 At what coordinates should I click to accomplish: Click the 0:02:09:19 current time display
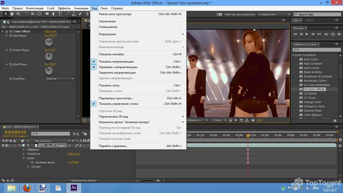[x=15, y=132]
